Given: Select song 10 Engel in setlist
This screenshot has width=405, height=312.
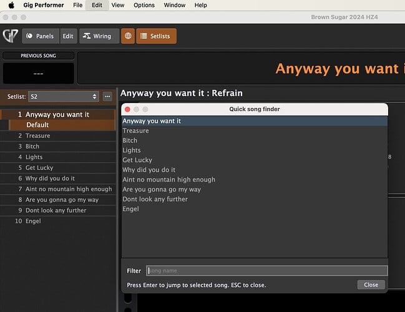Looking at the screenshot, I should 33,221.
